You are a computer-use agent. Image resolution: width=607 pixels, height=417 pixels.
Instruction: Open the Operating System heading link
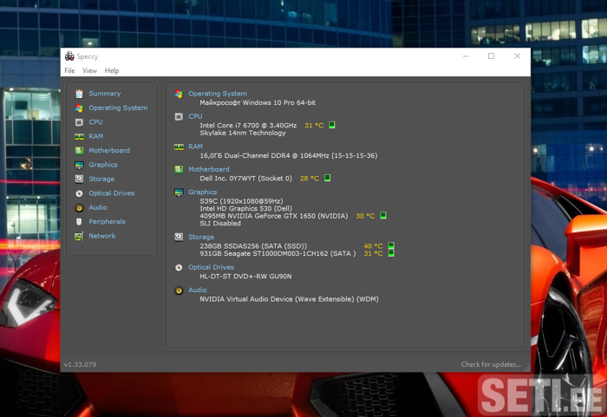tap(217, 94)
